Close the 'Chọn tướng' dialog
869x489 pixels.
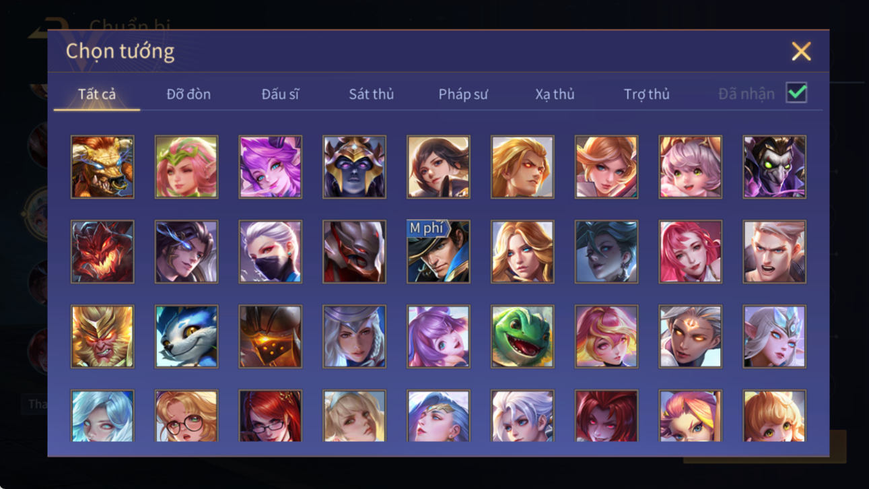801,51
